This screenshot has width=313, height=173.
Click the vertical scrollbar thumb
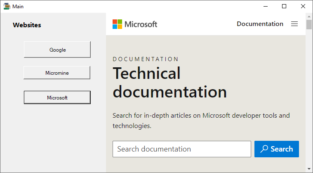pos(309,24)
